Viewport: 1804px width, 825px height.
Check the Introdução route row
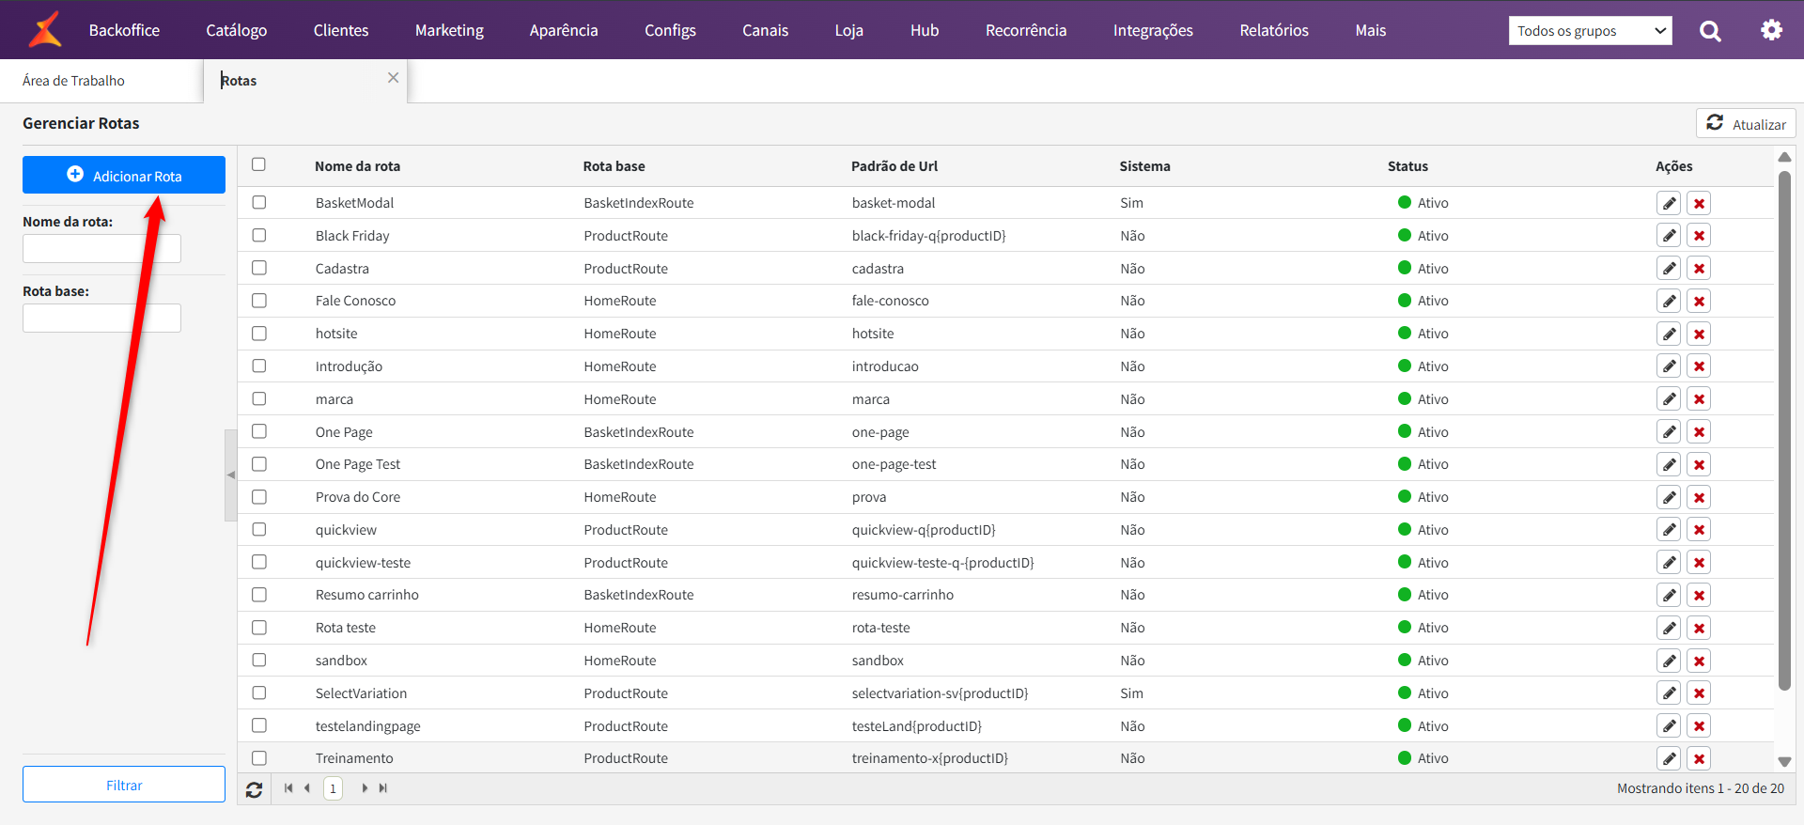pos(259,366)
